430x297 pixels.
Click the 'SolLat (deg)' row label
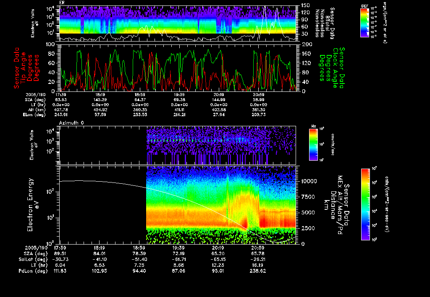(33, 259)
